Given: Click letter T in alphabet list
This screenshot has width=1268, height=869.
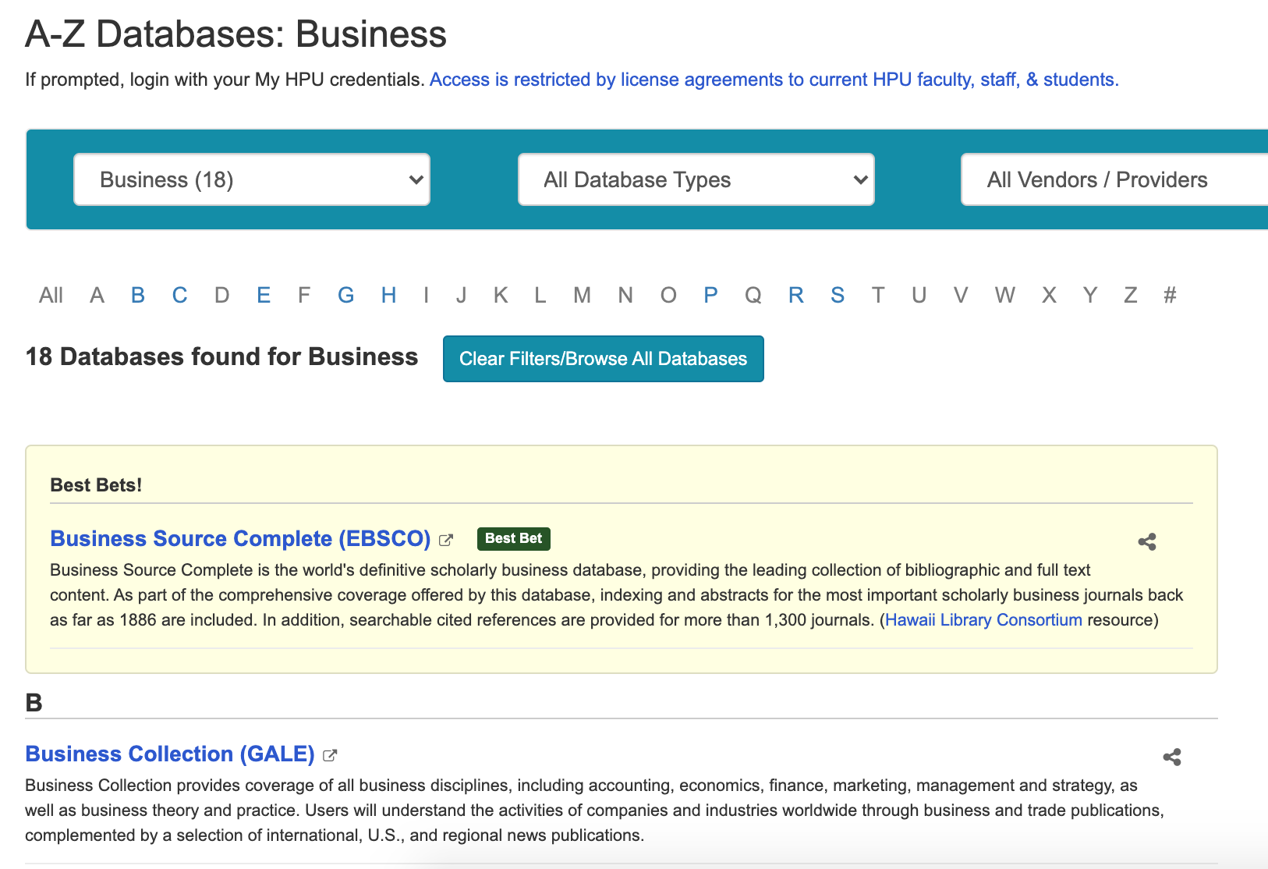Looking at the screenshot, I should click(x=878, y=295).
